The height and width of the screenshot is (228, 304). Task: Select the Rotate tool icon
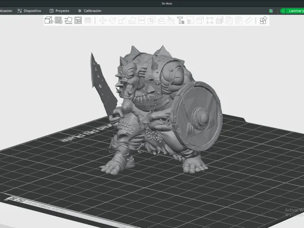coord(112,20)
